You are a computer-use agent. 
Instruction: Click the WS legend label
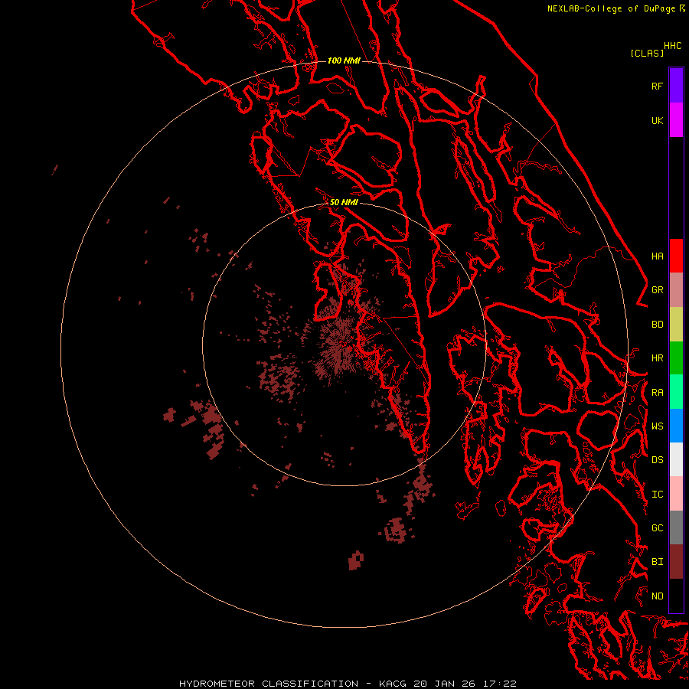click(657, 426)
